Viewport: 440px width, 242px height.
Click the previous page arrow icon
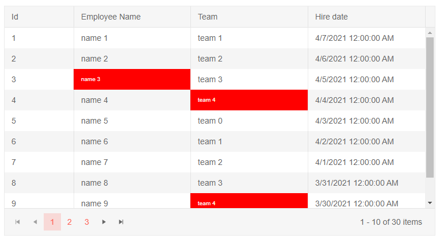point(35,222)
